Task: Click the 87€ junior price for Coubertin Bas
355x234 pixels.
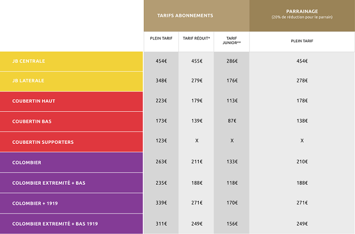Action: (232, 121)
